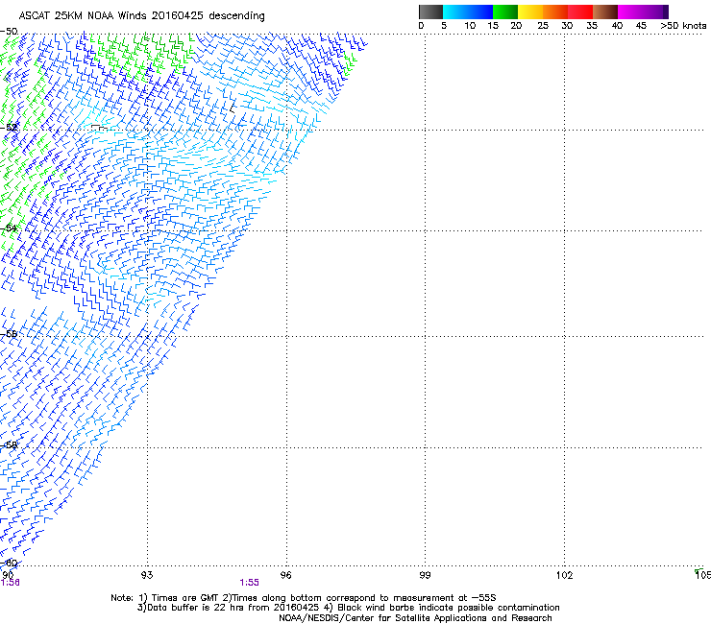Click the dark purple 45-50 knots color swatch
Viewport: 711px width, 624px height.
pos(655,12)
